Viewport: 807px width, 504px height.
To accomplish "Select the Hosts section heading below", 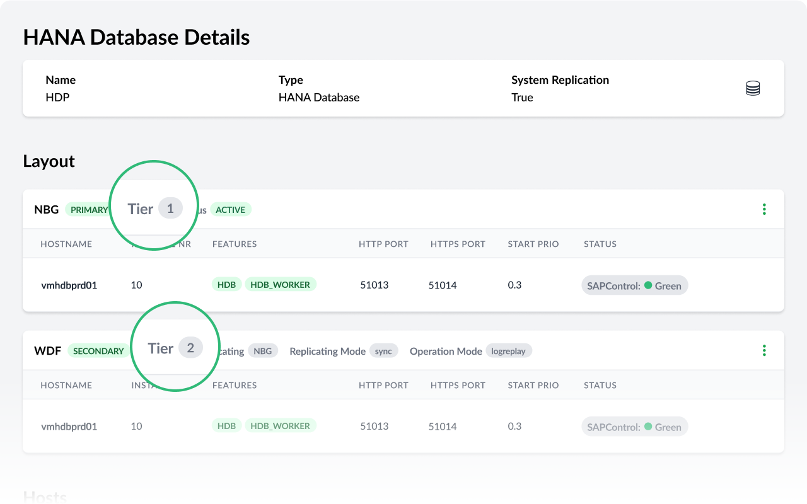I will [45, 497].
